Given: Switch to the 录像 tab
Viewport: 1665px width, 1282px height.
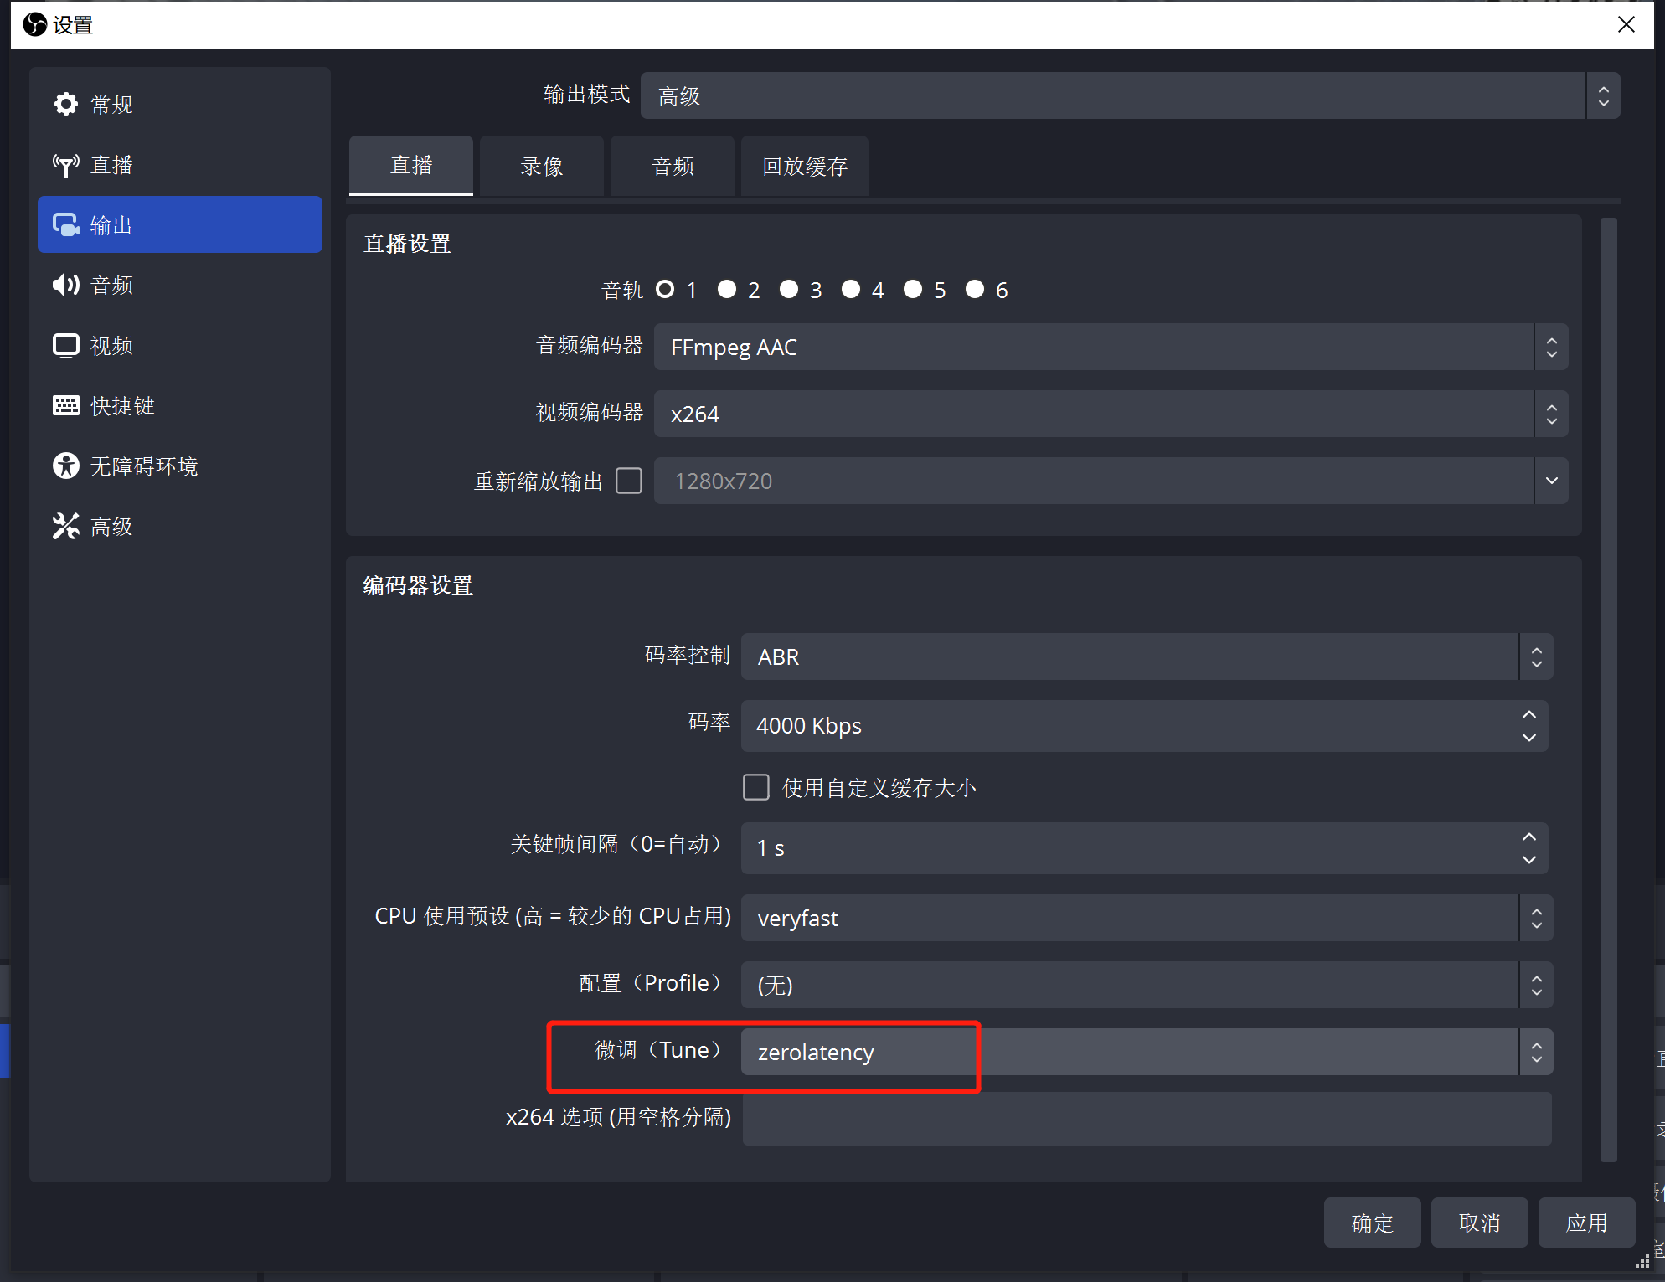Looking at the screenshot, I should coord(541,166).
